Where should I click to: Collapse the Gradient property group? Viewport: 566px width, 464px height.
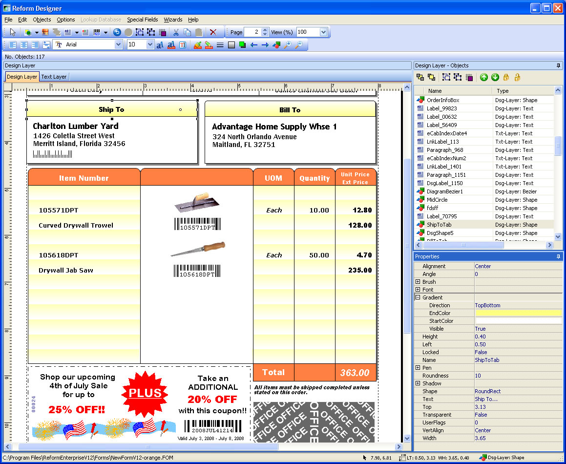click(418, 297)
